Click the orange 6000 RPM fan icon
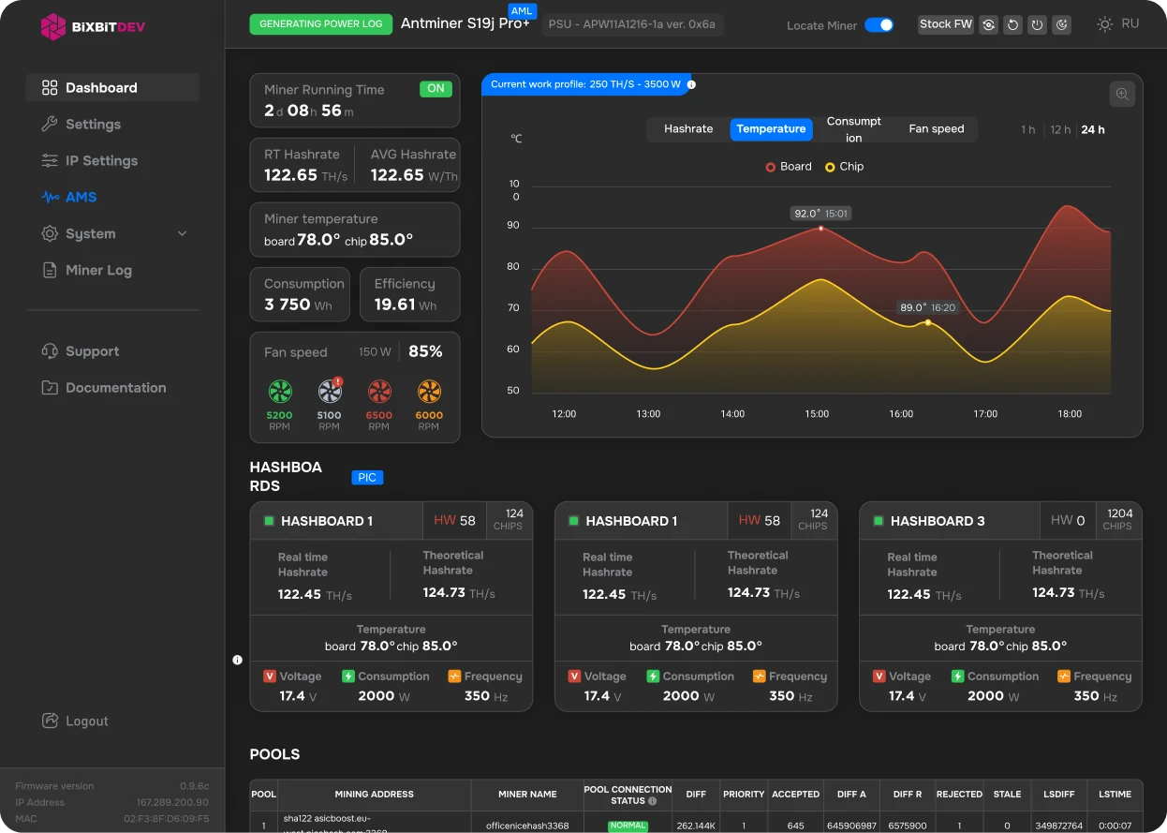Screen dimensions: 1167x833 (x=429, y=391)
